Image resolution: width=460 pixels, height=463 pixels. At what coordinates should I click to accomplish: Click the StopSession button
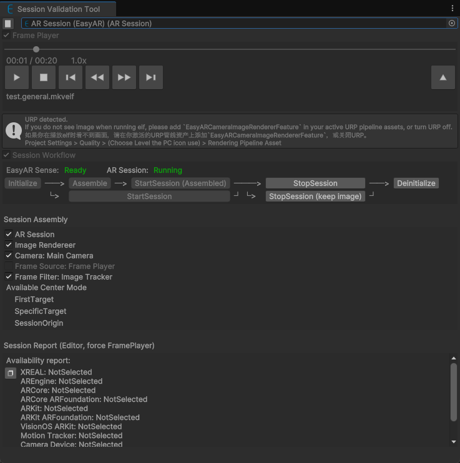315,183
